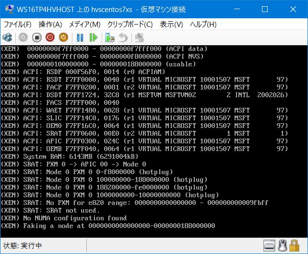Click the 'ACPI: RSDP 000F56F0' line
The width and height of the screenshot is (308, 254).
(x=83, y=72)
